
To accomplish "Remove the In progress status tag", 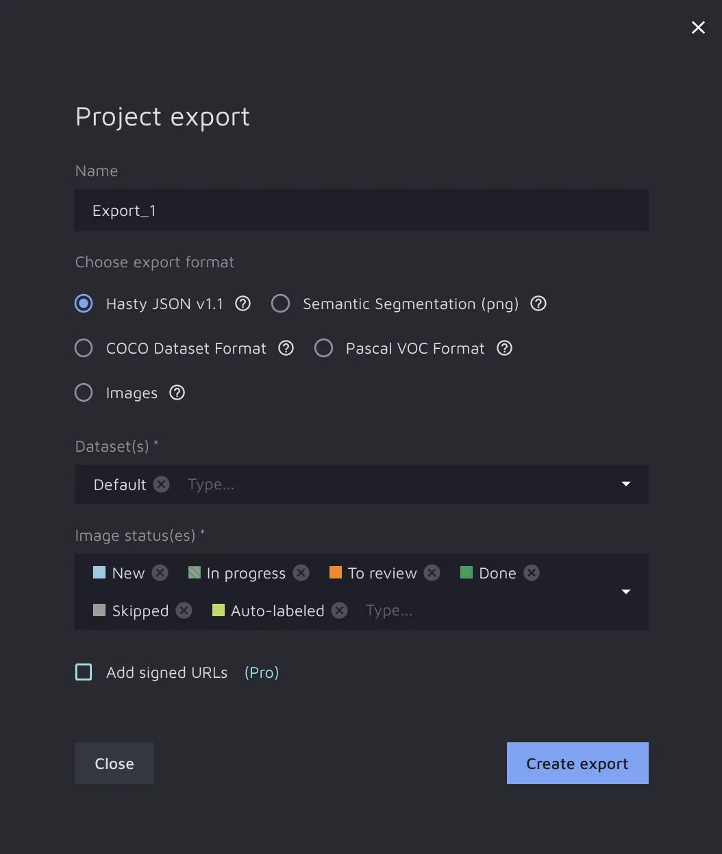I will [301, 573].
